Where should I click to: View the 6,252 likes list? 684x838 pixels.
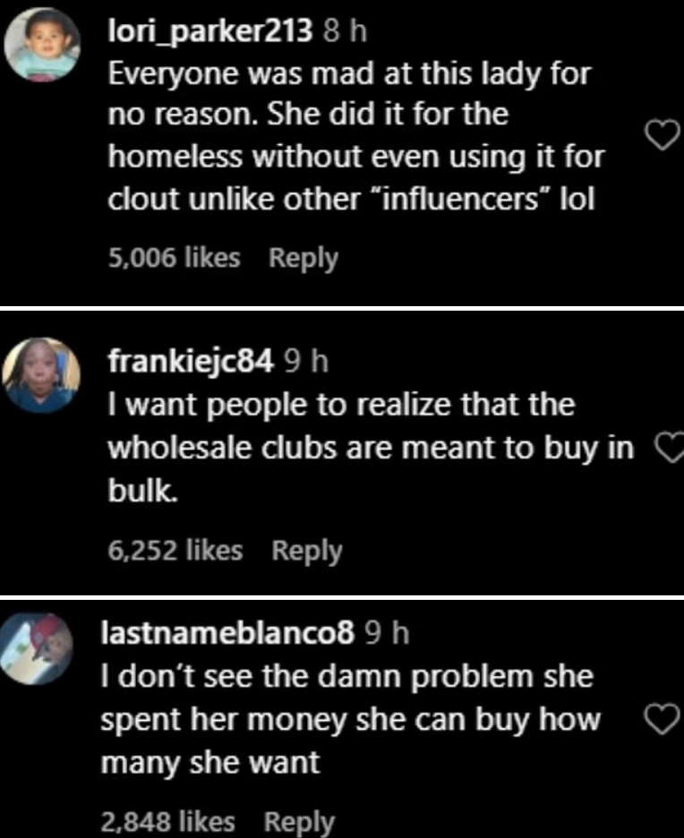(175, 551)
